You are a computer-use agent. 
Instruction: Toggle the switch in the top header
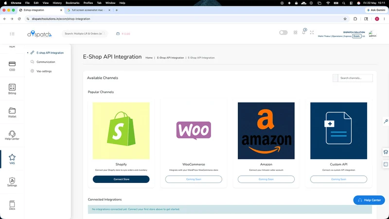point(283,33)
